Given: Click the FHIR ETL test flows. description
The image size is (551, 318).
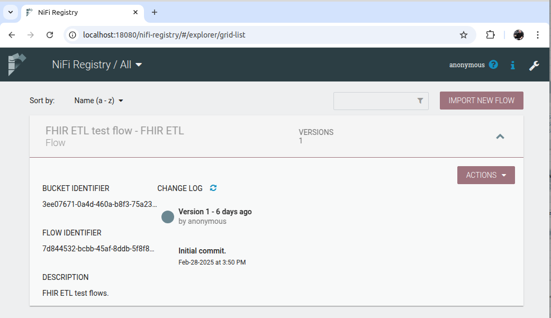Looking at the screenshot, I should (x=76, y=293).
